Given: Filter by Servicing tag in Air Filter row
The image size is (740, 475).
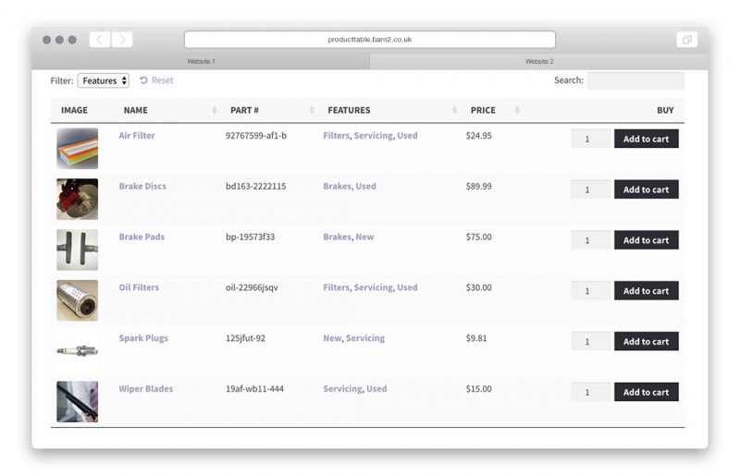Looking at the screenshot, I should (x=374, y=136).
